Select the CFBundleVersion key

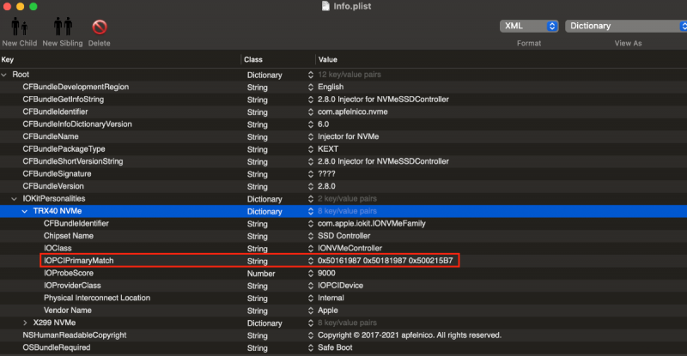pos(53,186)
